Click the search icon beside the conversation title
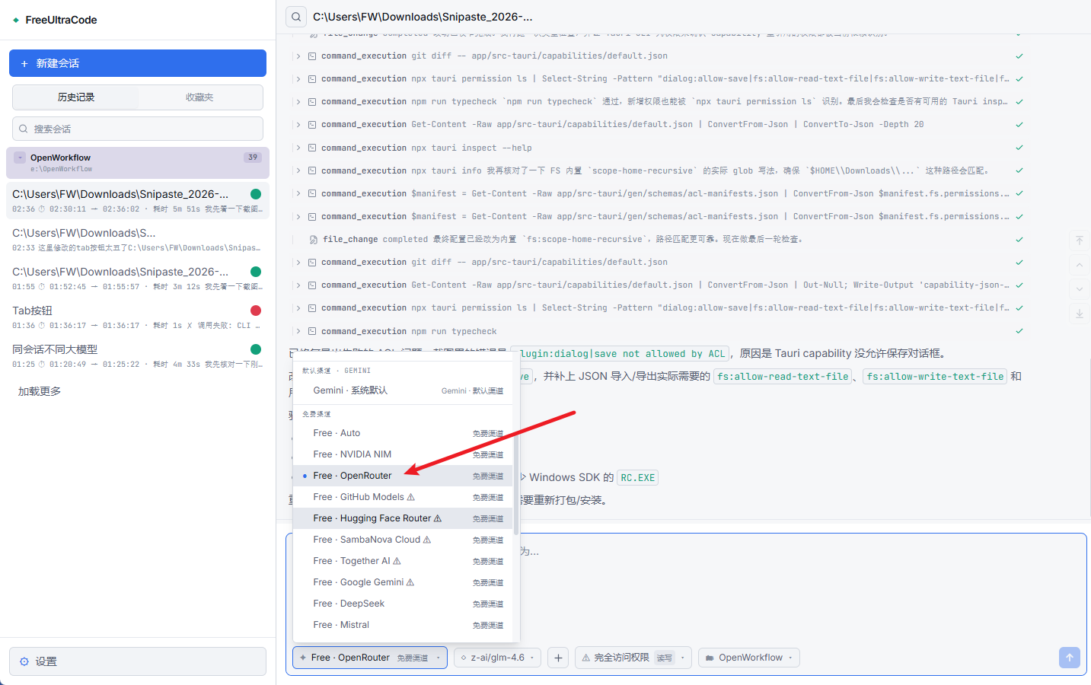 point(296,17)
